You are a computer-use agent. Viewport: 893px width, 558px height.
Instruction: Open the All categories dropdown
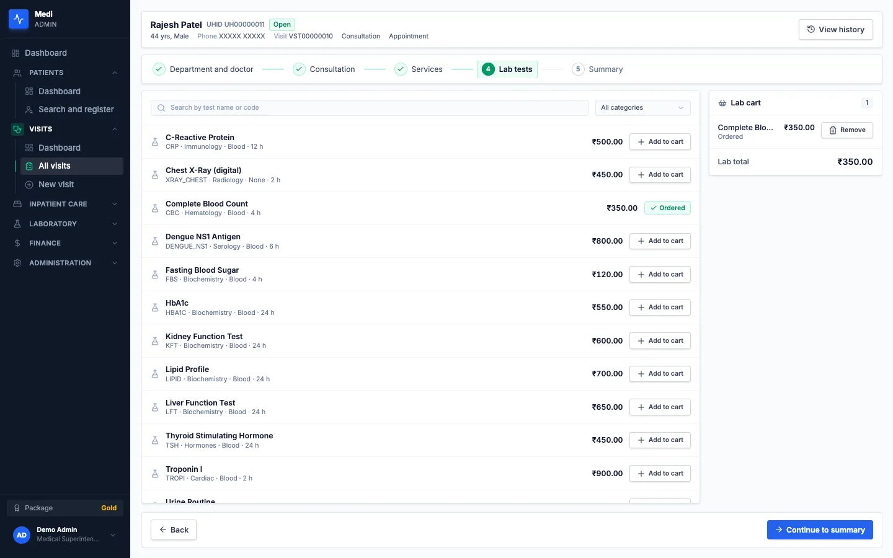pyautogui.click(x=642, y=108)
